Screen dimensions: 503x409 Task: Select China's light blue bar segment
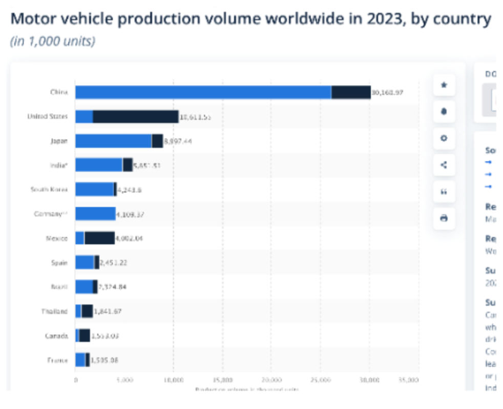[203, 92]
